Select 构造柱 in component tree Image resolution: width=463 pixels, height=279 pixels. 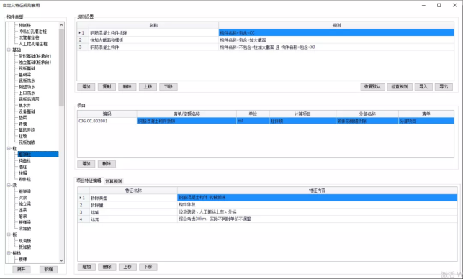point(24,161)
